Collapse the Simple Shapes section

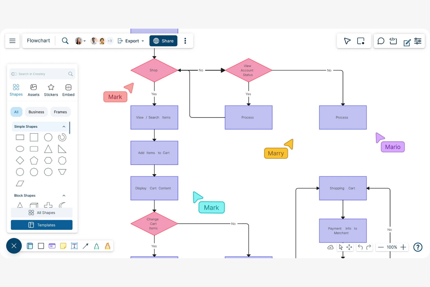tap(64, 126)
